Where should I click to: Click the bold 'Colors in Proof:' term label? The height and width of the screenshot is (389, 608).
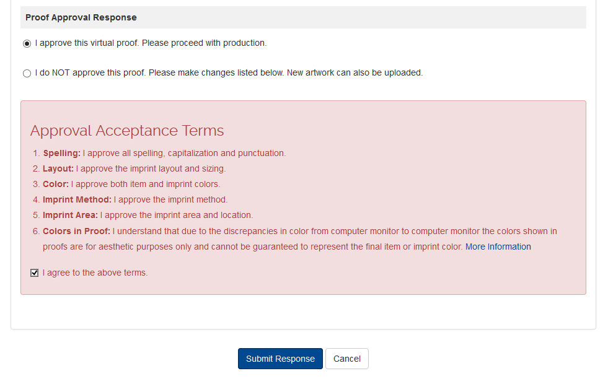(x=76, y=231)
